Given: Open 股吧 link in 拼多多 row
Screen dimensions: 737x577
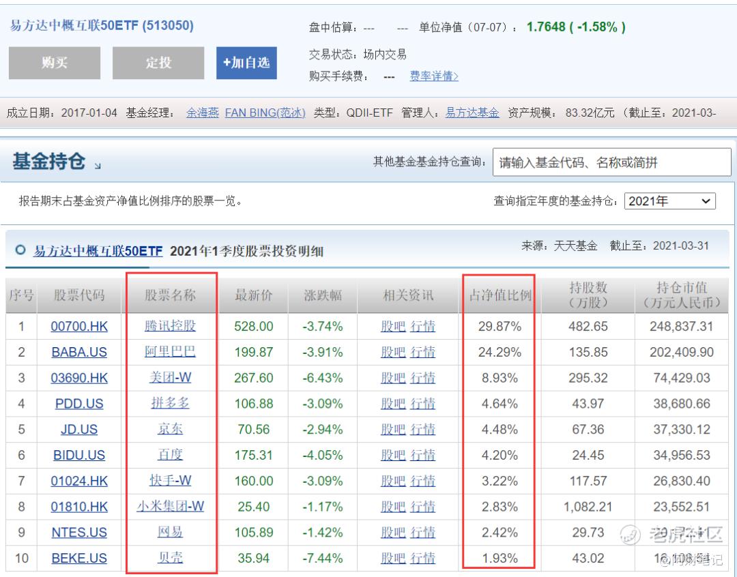Looking at the screenshot, I should point(394,404).
